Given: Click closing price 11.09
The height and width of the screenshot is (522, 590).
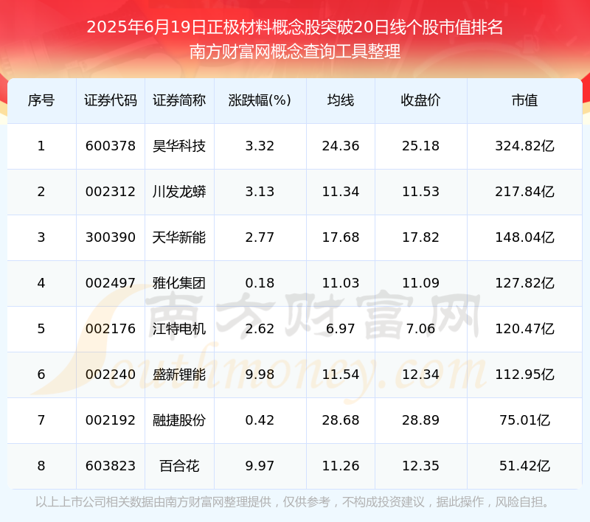Looking at the screenshot, I should coord(420,283).
